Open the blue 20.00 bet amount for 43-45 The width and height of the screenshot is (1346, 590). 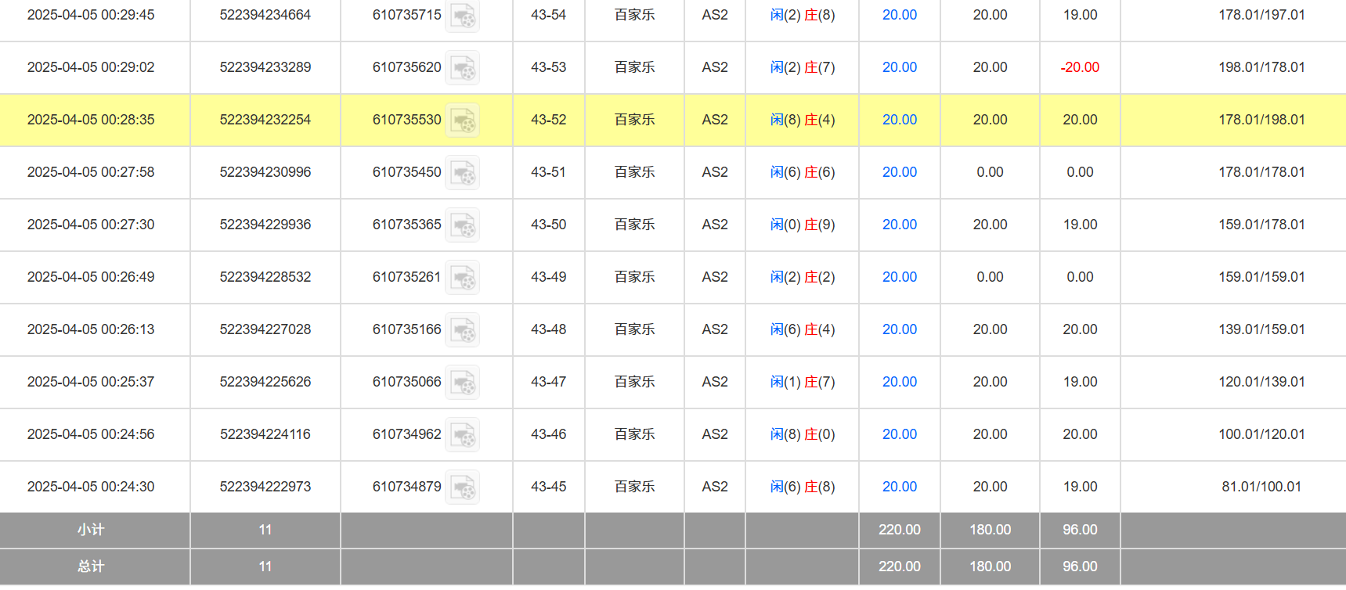pyautogui.click(x=899, y=487)
